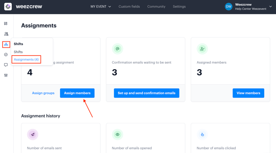Click the Assignments page title

click(x=39, y=26)
